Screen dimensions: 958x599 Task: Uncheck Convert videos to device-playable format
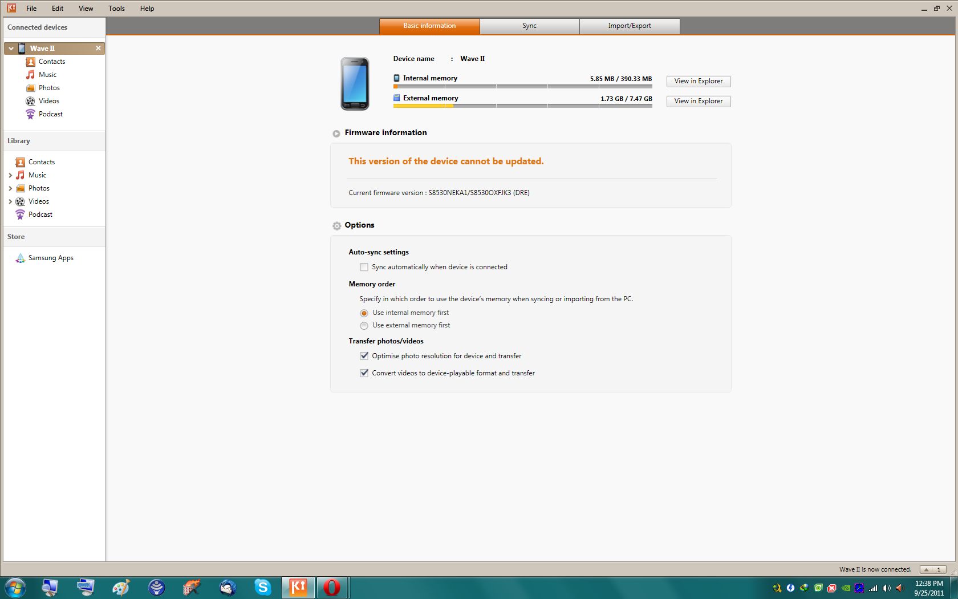click(x=364, y=373)
